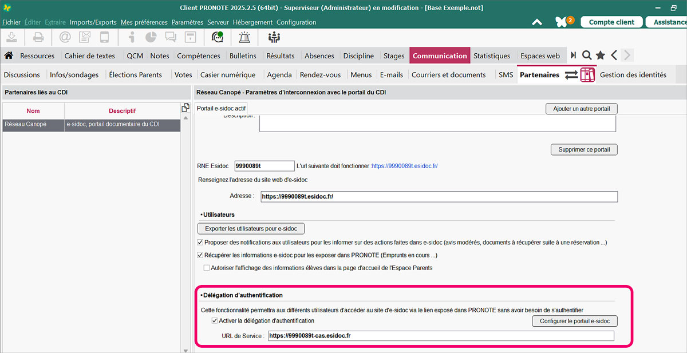
Task: Click the letter/courrier toolbar icon
Action: [x=84, y=37]
